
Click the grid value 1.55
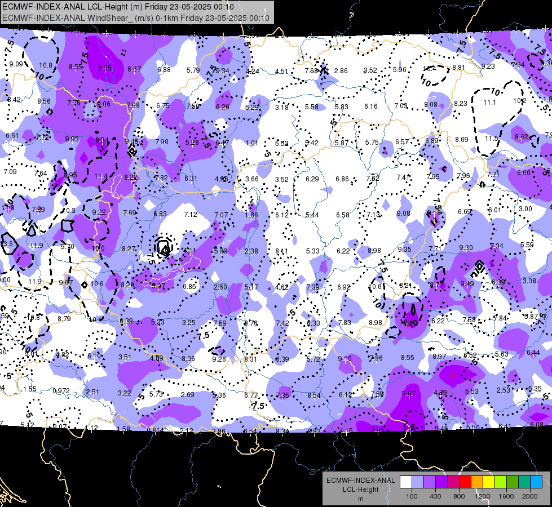30,389
